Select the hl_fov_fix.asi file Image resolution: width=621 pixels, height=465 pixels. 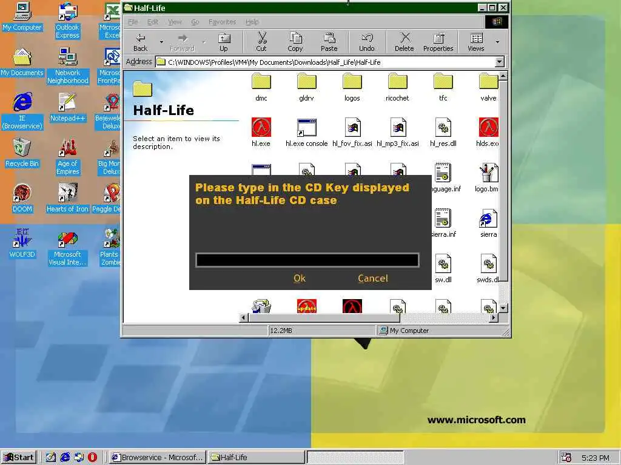[x=352, y=133]
